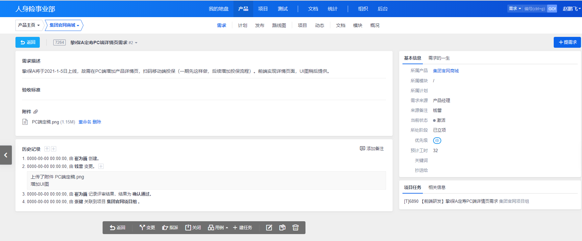Click 指派 (assign) in the bottom toolbar
The image size is (582, 241).
pyautogui.click(x=170, y=228)
